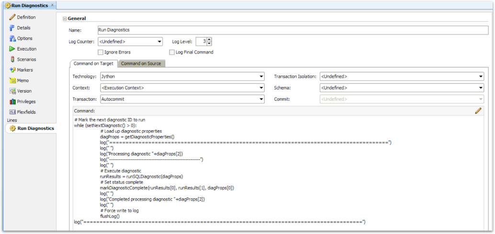The width and height of the screenshot is (495, 234).
Task: Switch to Command on Source tab
Action: pos(141,64)
